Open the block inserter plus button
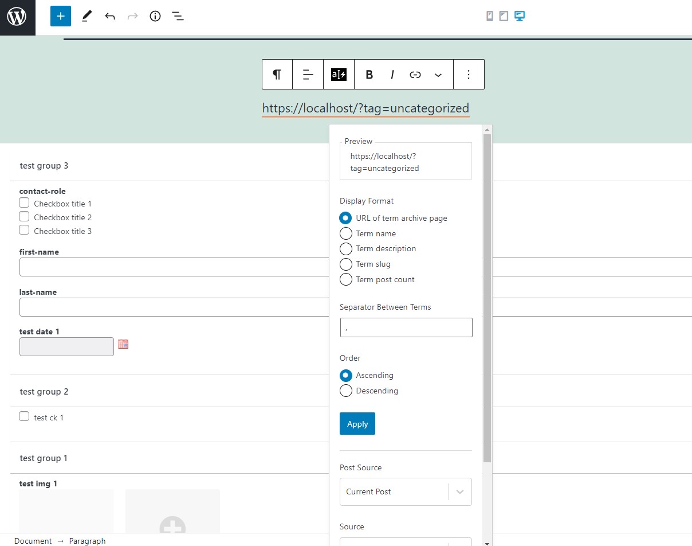The width and height of the screenshot is (692, 546). [x=61, y=16]
